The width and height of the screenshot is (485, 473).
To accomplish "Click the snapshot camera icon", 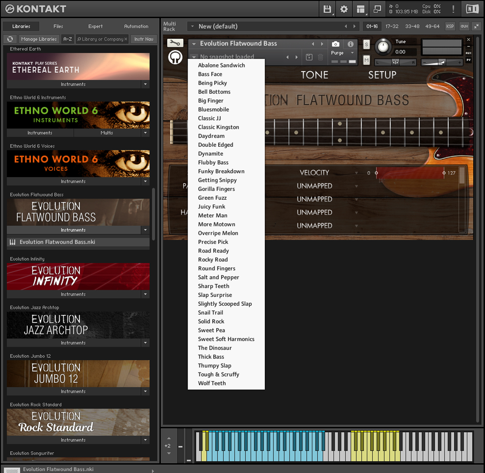I will [335, 44].
